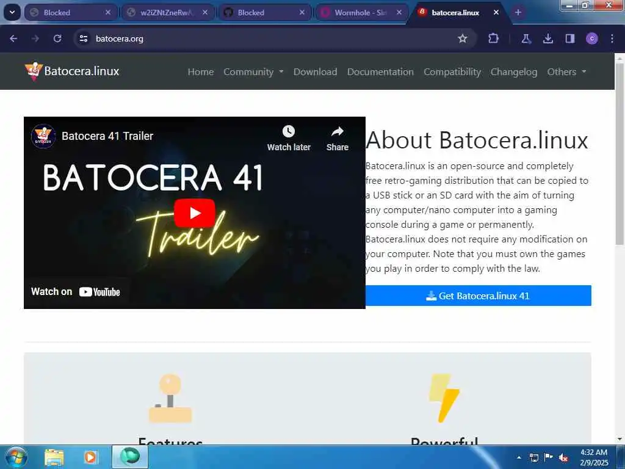This screenshot has width=625, height=469.
Task: Open the Download nav link
Action: pyautogui.click(x=316, y=72)
